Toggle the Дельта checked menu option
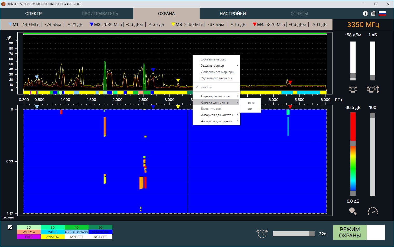Image resolution: width=394 pixels, height=247 pixels. tap(206, 87)
